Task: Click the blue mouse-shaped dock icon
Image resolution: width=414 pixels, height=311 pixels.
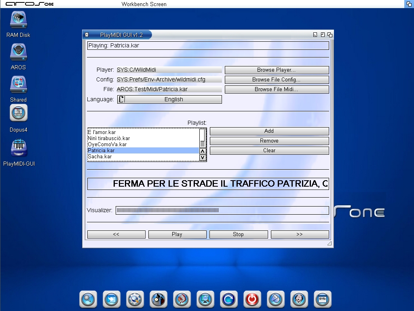Action: point(276,299)
